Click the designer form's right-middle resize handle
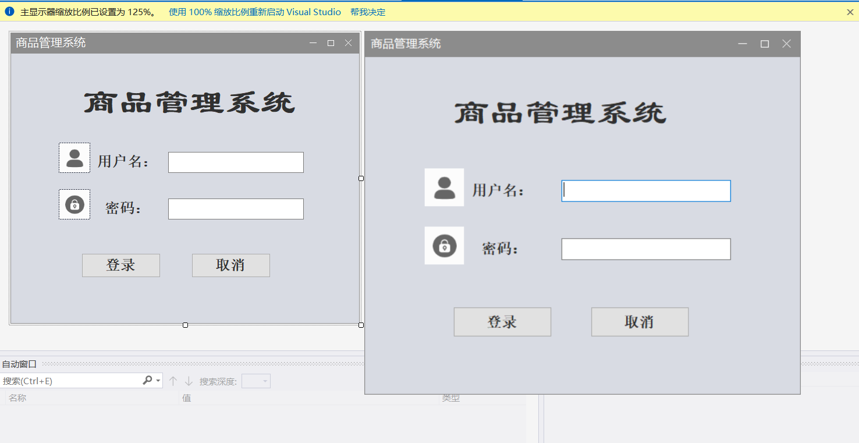This screenshot has height=443, width=859. [x=361, y=178]
